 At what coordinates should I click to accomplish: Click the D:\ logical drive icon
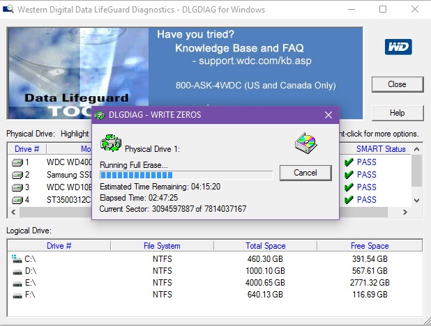click(x=17, y=270)
